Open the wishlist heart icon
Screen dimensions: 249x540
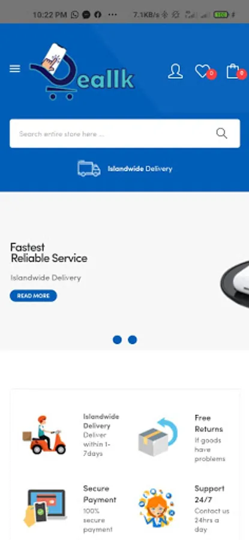coord(203,71)
